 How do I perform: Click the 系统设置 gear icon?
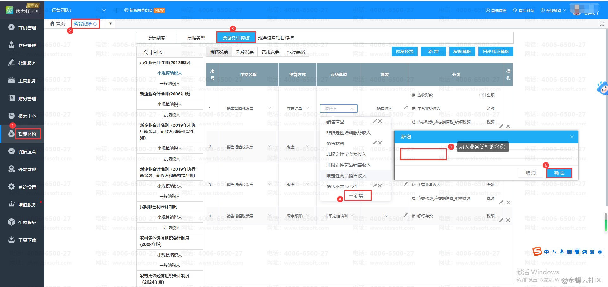point(11,187)
